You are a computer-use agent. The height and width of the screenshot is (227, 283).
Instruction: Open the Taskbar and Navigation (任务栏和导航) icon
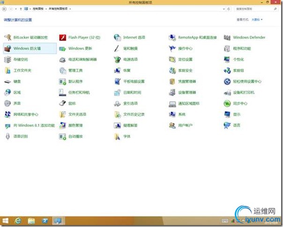point(63,92)
